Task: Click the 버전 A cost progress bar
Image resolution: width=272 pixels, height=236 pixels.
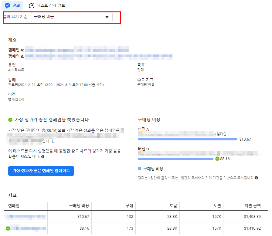Action: point(187,139)
